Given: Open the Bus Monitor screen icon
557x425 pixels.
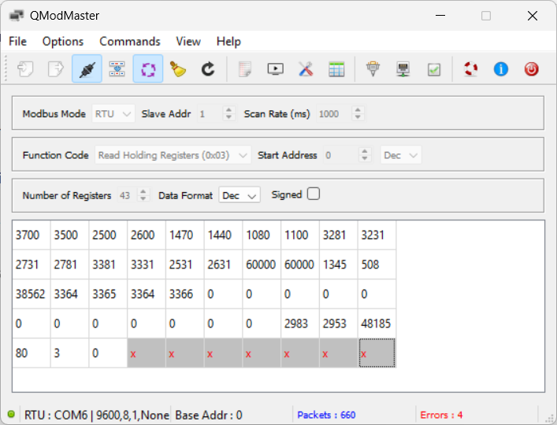Looking at the screenshot, I should coord(275,68).
